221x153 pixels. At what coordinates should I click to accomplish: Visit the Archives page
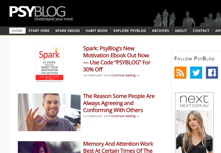(160, 31)
